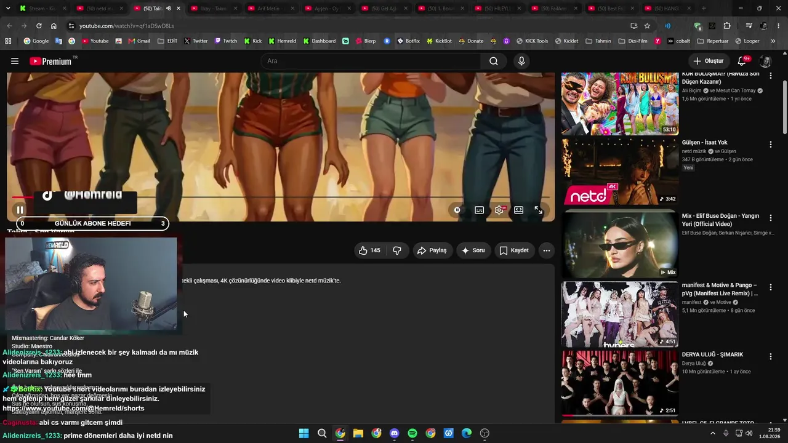The width and height of the screenshot is (788, 443).
Task: Open Windows taskbar search
Action: [322, 433]
